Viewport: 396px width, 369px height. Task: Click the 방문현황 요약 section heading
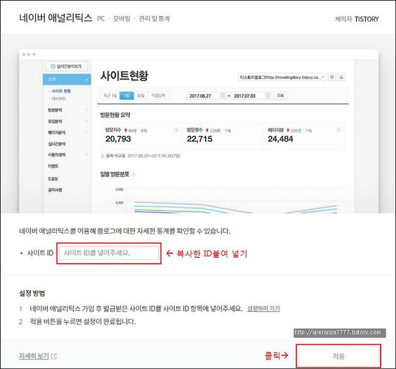click(115, 115)
